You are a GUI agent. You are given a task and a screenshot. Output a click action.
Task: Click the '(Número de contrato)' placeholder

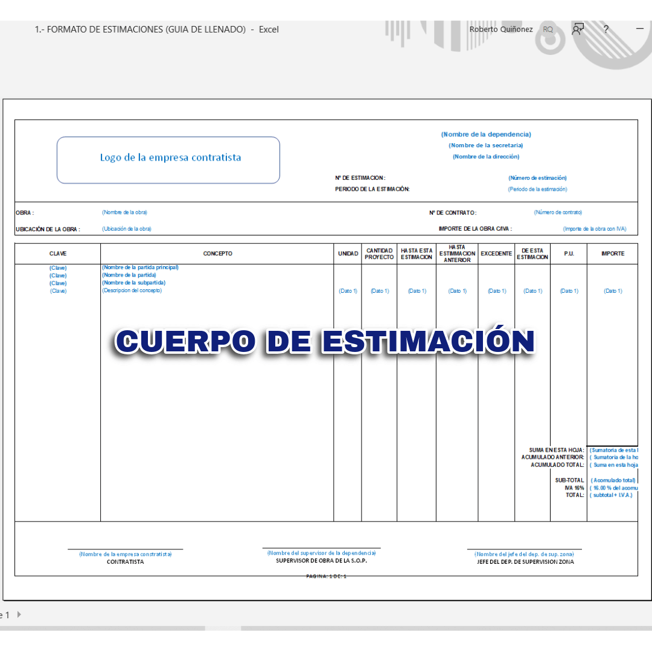[558, 213]
